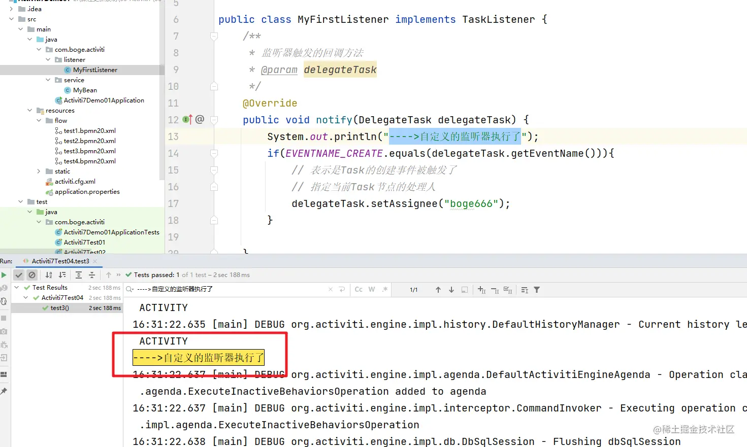Expand all test result nodes
Viewport: 747px width, 447px height.
79,275
